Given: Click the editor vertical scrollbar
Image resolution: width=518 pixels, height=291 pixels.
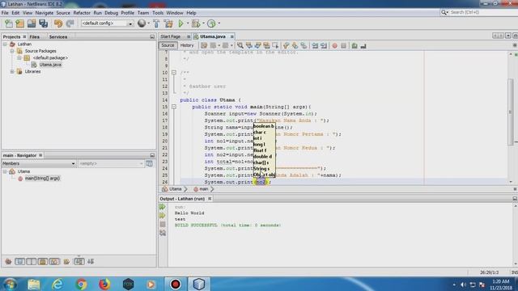Looking at the screenshot, I should tap(511, 112).
